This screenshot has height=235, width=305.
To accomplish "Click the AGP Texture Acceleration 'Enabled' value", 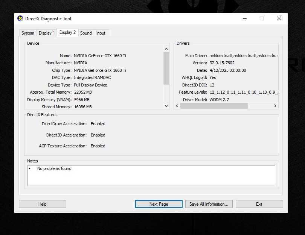I will [x=98, y=146].
